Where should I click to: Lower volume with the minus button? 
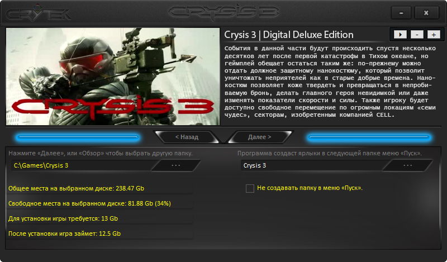pos(417,35)
